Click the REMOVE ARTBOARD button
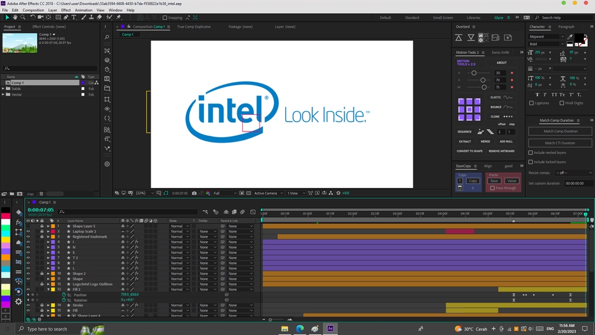This screenshot has width=595, height=335. [x=501, y=151]
